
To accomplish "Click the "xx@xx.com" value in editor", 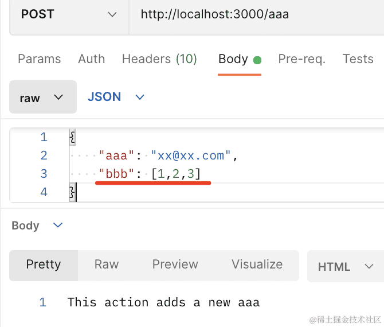I will click(x=191, y=155).
